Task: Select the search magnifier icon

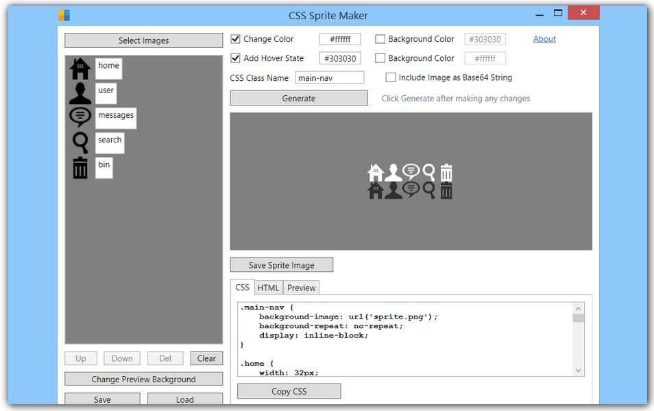Action: 80,141
